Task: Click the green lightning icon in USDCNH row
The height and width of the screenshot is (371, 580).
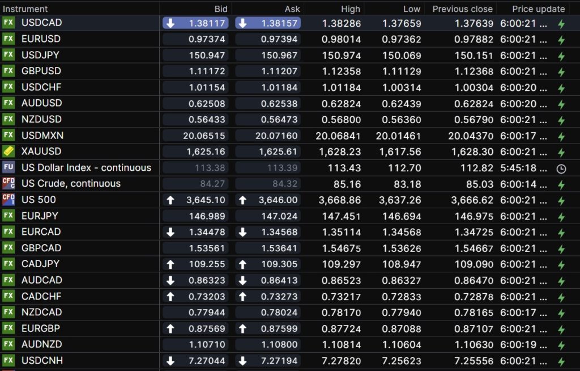Action: [x=561, y=361]
